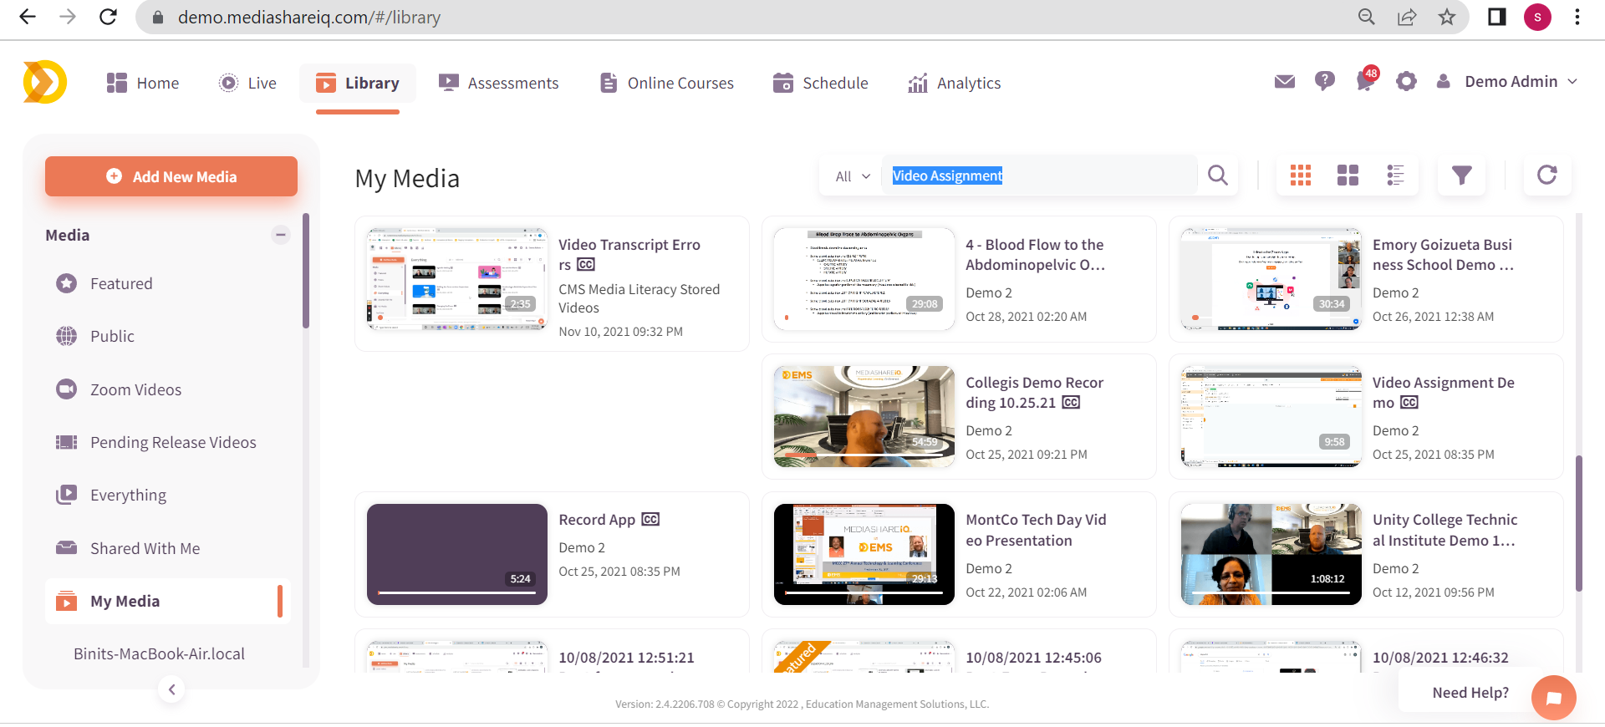The height and width of the screenshot is (727, 1605).
Task: Collapse the left sidebar panel
Action: [x=171, y=689]
